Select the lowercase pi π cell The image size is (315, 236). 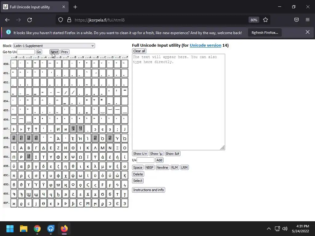point(14,175)
